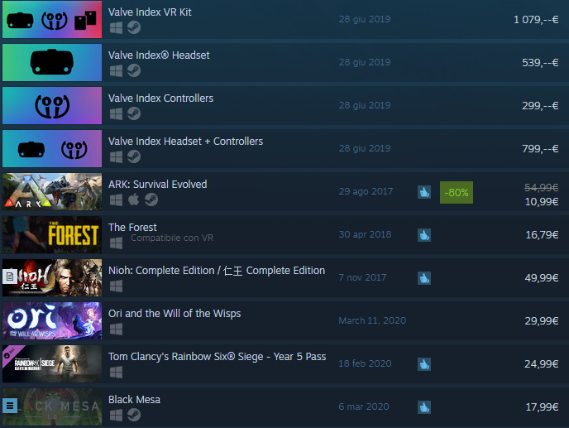Image resolution: width=569 pixels, height=428 pixels.
Task: Click the thumbs-up review icon for Nioh
Action: [423, 278]
